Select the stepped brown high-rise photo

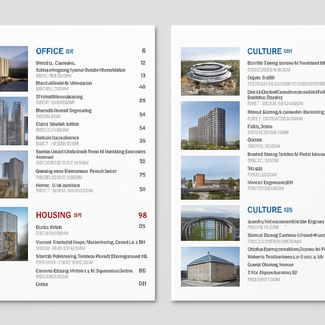tap(210, 125)
